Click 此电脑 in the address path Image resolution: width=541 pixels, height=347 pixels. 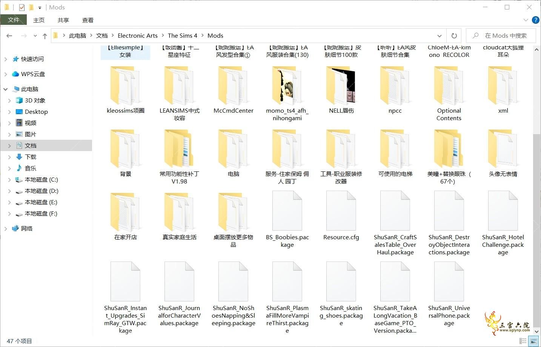point(77,35)
